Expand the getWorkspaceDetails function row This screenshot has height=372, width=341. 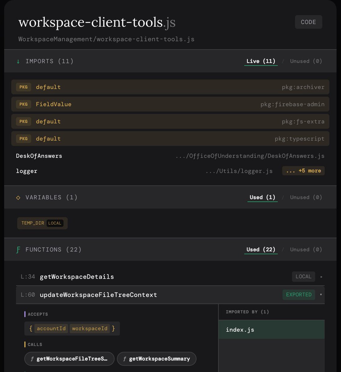click(321, 277)
